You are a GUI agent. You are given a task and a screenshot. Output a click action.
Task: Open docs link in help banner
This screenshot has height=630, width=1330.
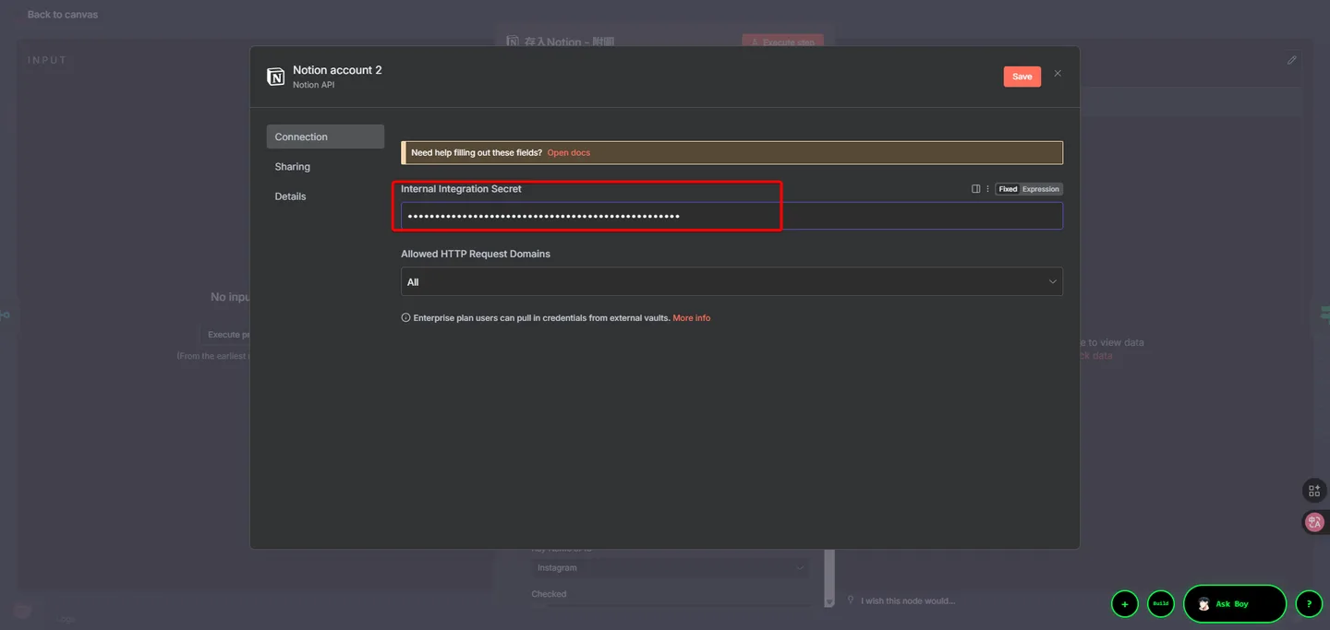coord(568,152)
